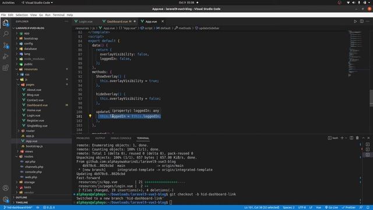Click the Prettier status item
373x210 pixels.
point(349,208)
